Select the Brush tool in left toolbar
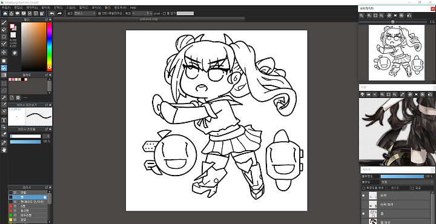Screen dimensions: 436x224 click(x=4, y=23)
